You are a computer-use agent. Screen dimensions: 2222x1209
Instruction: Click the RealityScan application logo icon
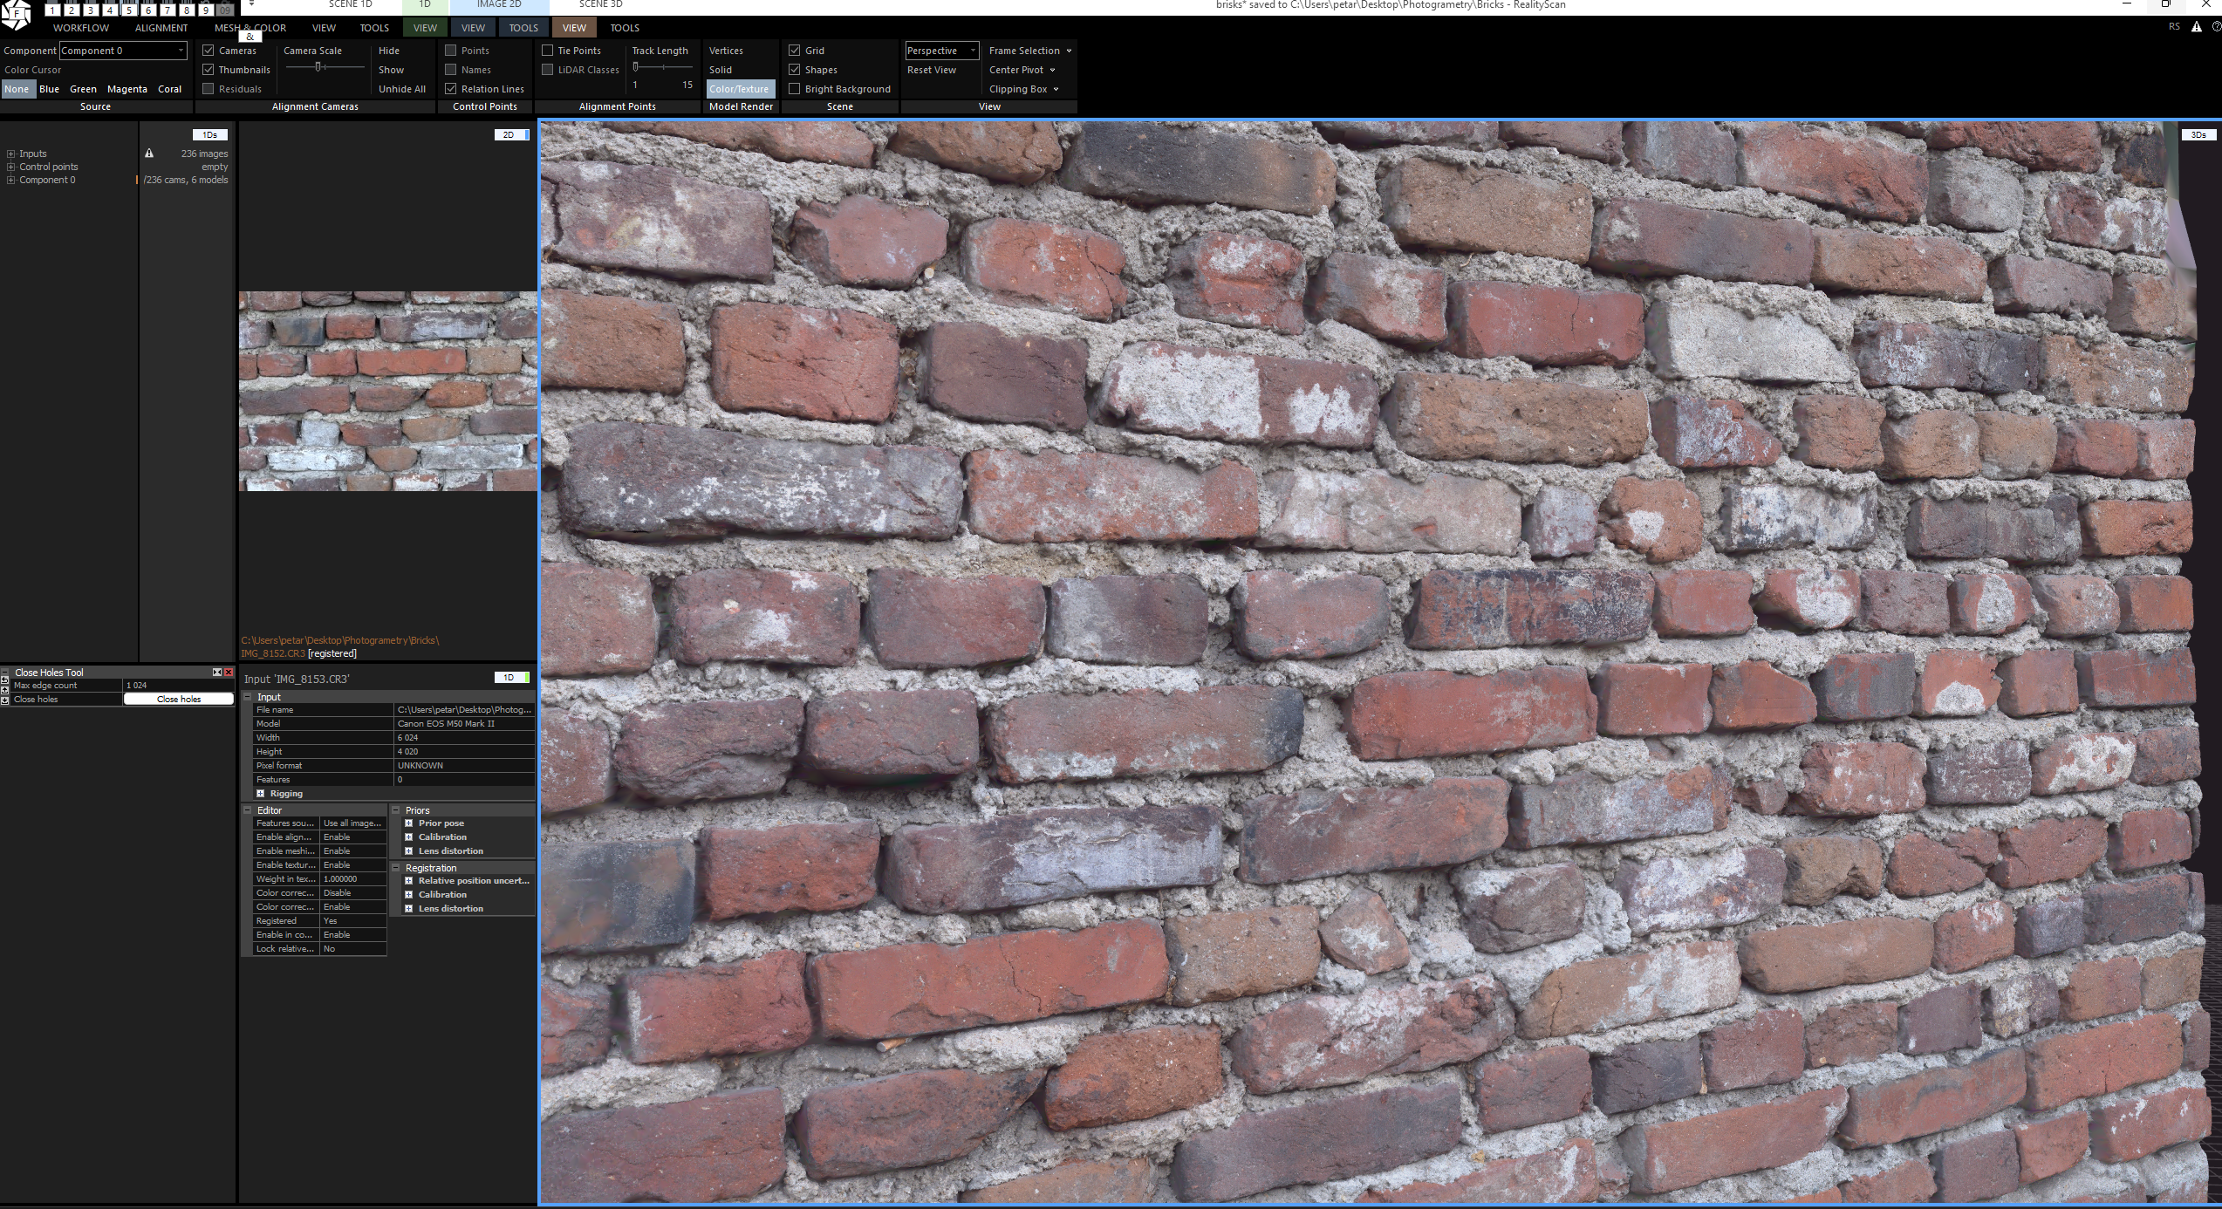[16, 14]
